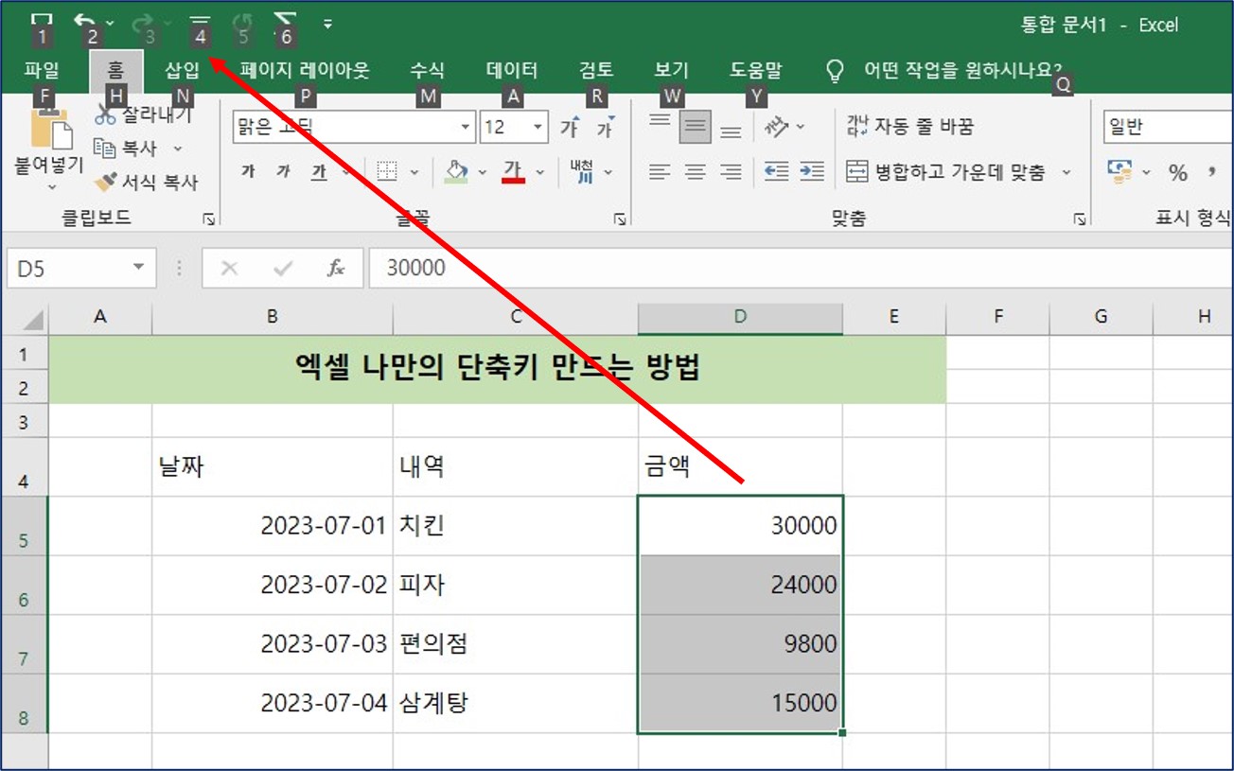This screenshot has width=1234, height=771.
Task: Toggle italic formatting on the selection
Action: pyautogui.click(x=282, y=171)
